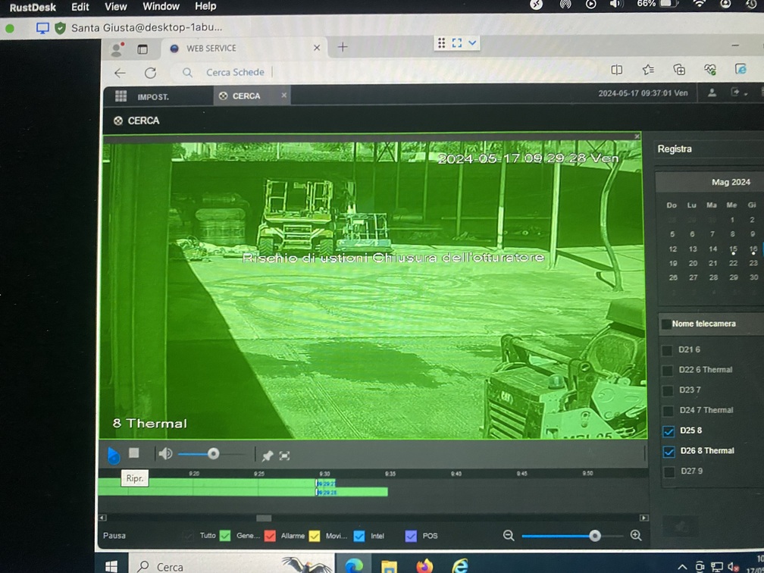Uncheck the D26 8 Thermal camera checkbox
This screenshot has height=573, width=764.
click(669, 451)
